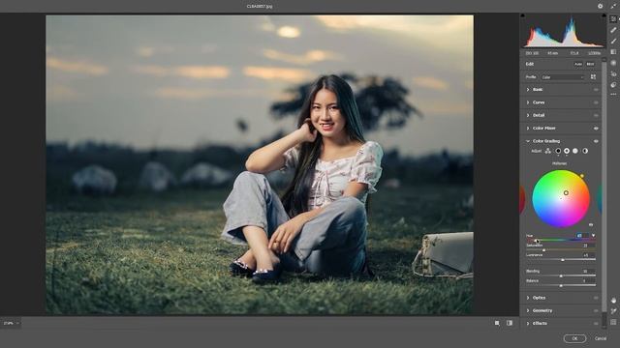Viewport: 620px width, 348px height.
Task: Select the Edit tool icon
Action: coord(613,19)
